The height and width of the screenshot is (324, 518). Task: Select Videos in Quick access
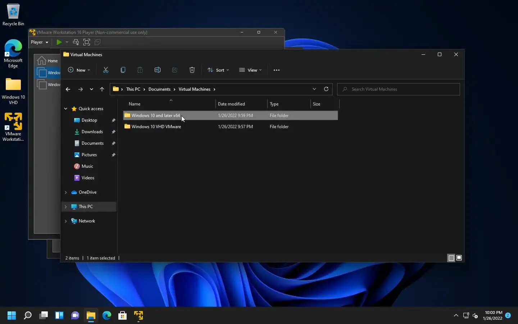[88, 178]
